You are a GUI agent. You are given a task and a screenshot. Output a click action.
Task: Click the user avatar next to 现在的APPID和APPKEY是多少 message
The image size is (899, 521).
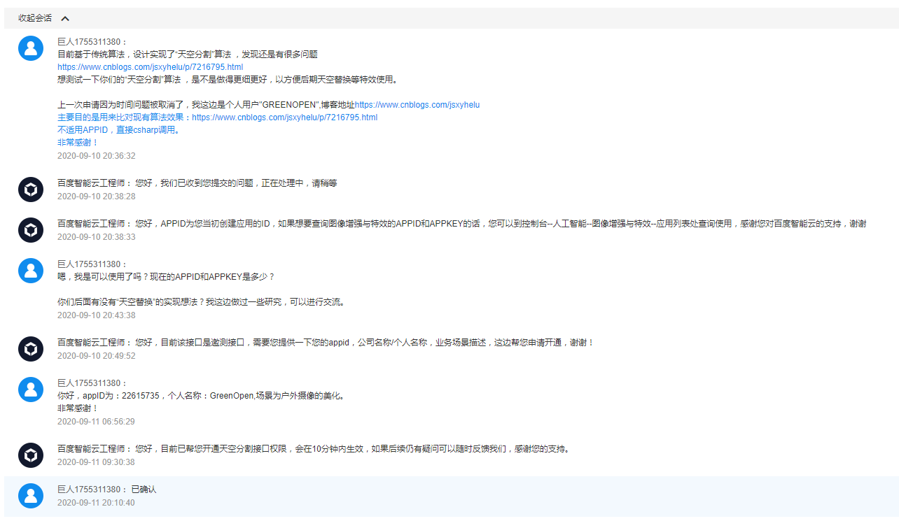pos(31,270)
